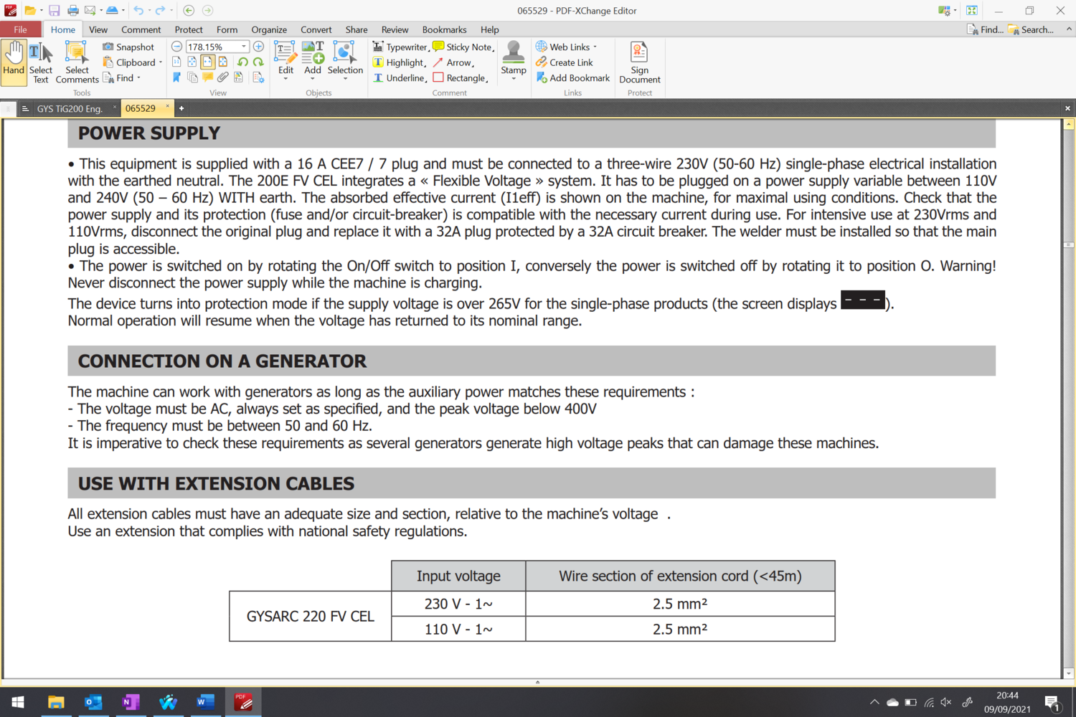Select the Highlight text tool
Viewport: 1076px width, 717px height.
(399, 62)
